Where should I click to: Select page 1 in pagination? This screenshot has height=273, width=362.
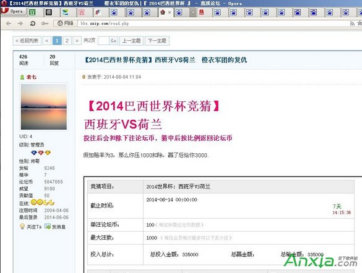pos(57,41)
